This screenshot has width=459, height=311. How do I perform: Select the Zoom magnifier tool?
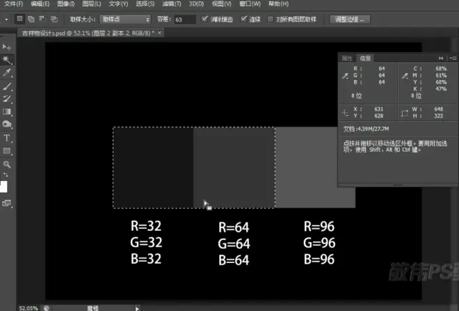tap(7, 164)
